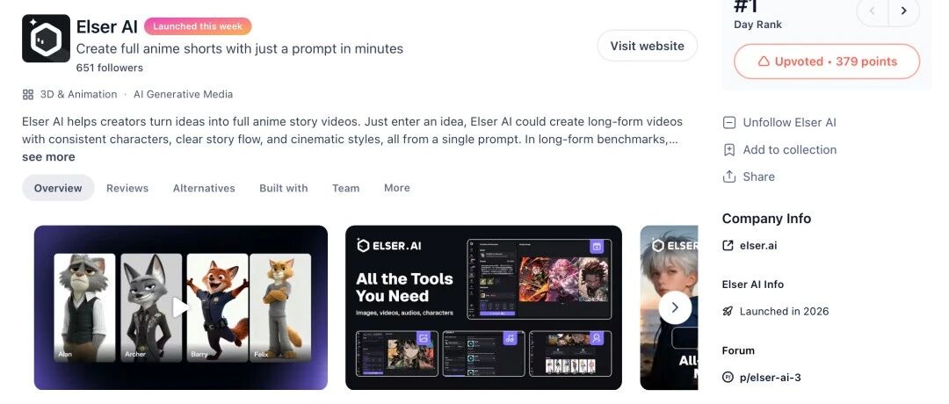Viewport: 949px width, 404px height.
Task: Open the All the Tools You Need image
Action: tap(483, 308)
